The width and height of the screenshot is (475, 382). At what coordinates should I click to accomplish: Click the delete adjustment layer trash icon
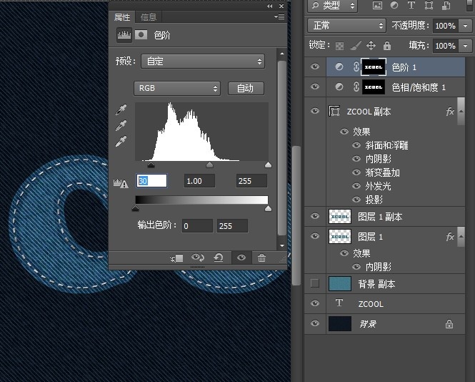tap(262, 258)
